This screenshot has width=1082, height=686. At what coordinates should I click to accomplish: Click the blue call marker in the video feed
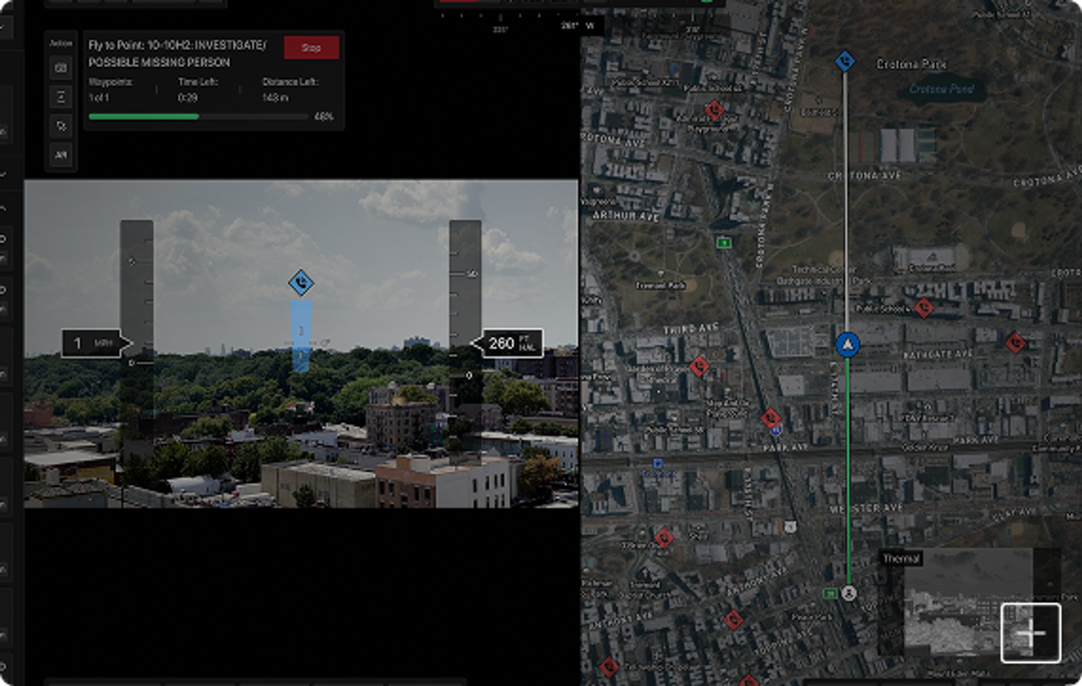300,283
